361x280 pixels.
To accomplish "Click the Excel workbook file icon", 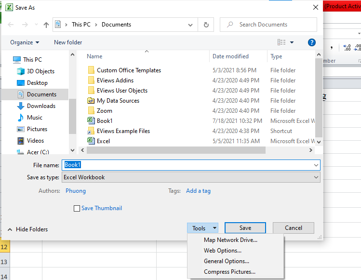I will tap(91, 141).
